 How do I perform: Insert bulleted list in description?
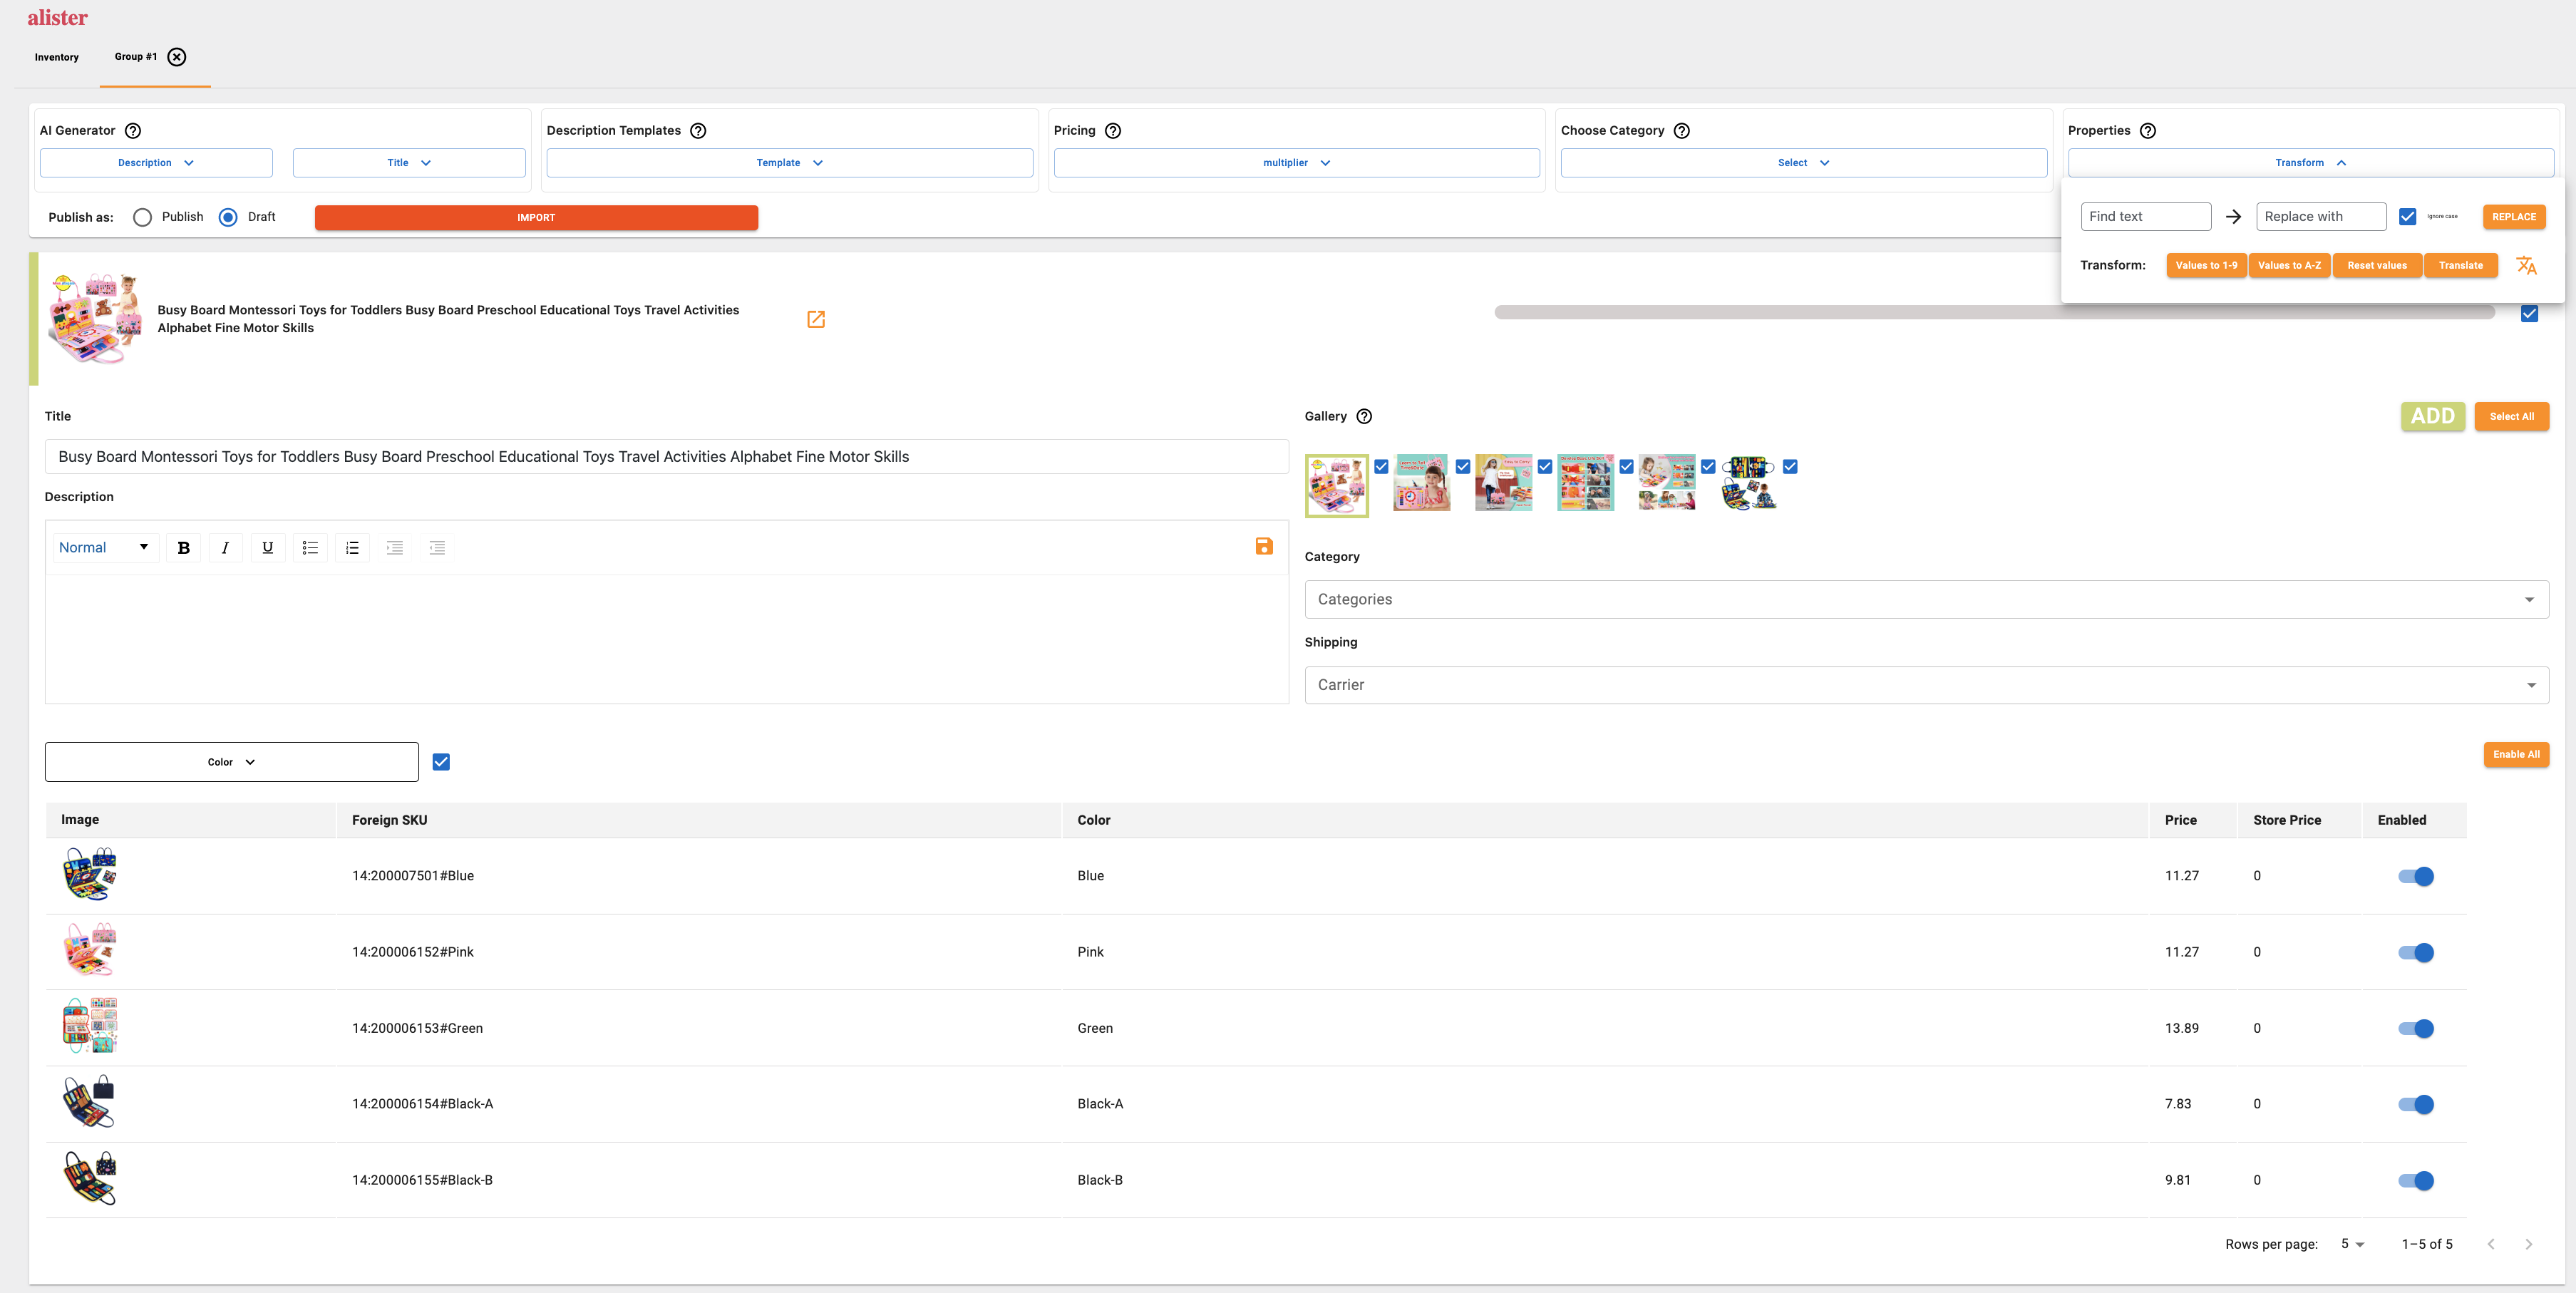coord(310,548)
